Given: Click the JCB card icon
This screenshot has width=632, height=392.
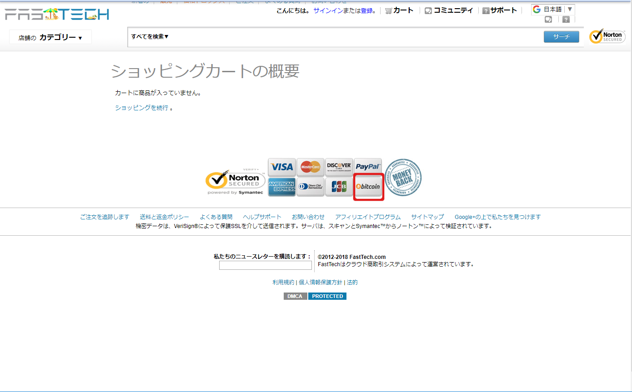Looking at the screenshot, I should pyautogui.click(x=339, y=187).
